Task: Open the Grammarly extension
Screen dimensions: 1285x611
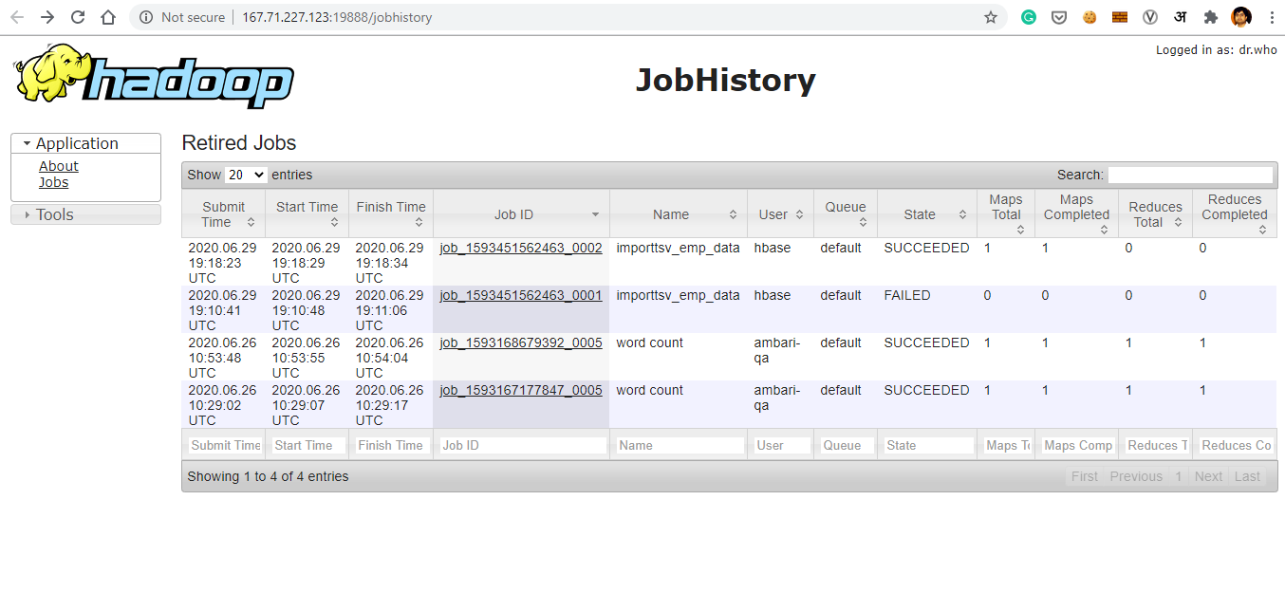Action: pos(1028,17)
